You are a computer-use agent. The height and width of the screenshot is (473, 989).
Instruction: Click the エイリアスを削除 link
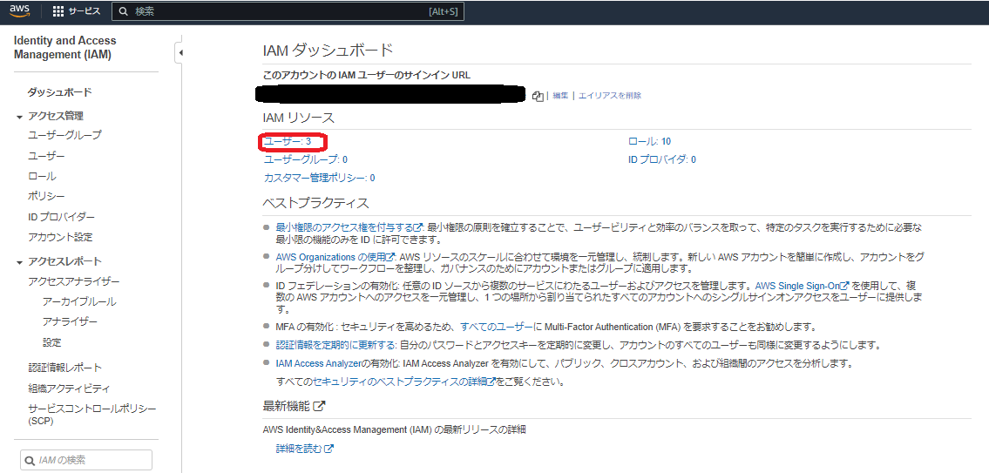click(x=610, y=96)
